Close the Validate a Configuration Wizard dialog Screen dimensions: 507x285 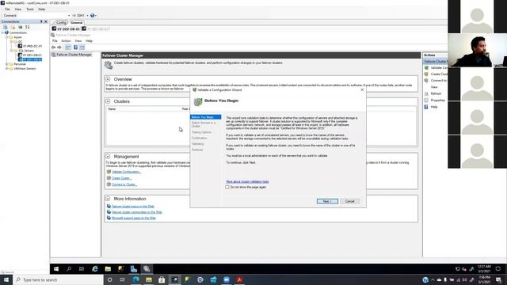coord(362,89)
